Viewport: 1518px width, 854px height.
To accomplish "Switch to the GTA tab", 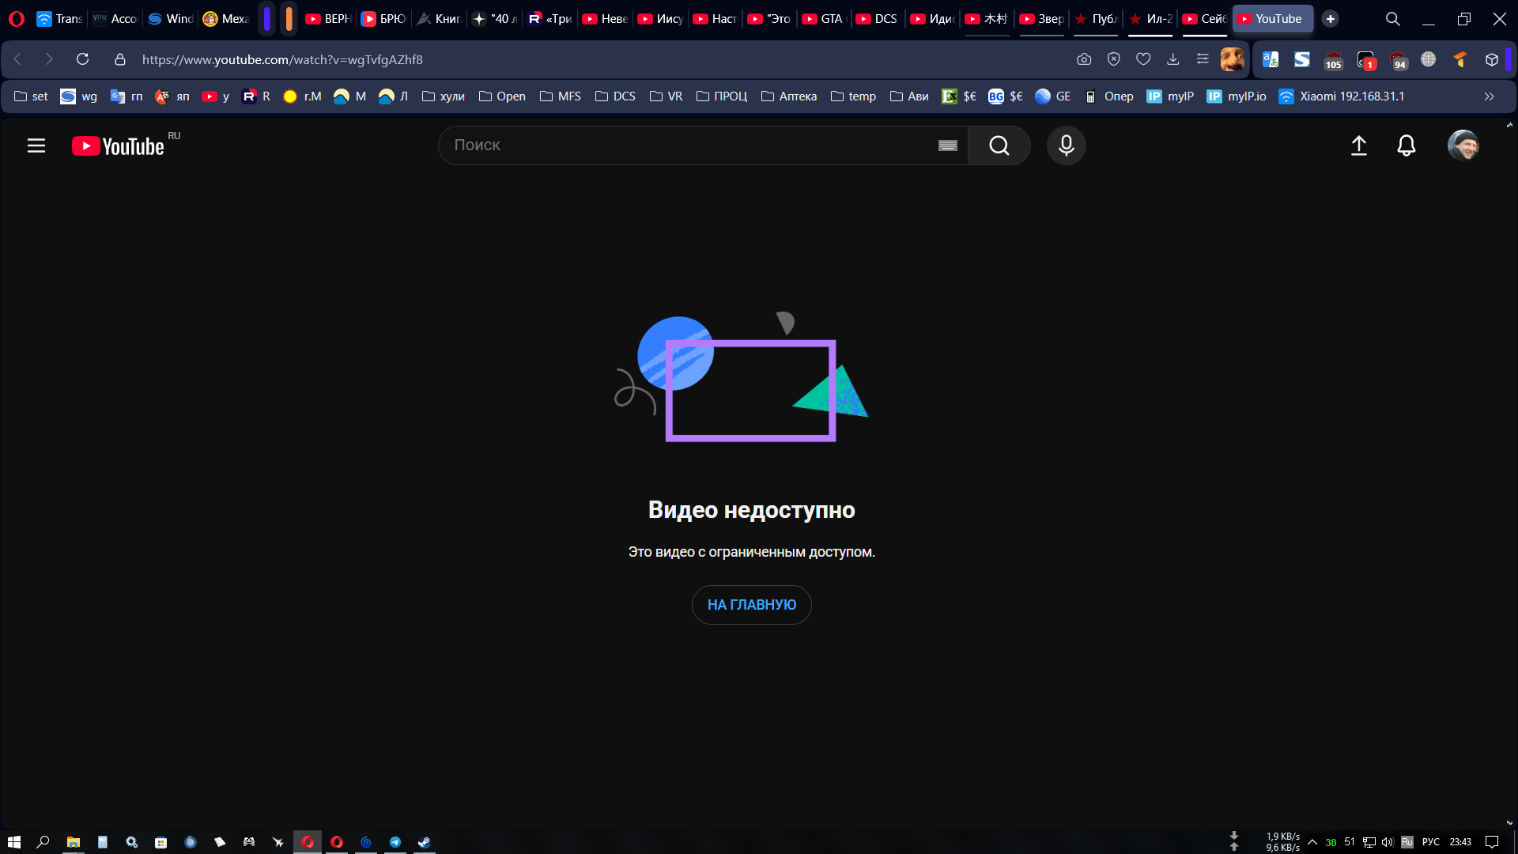I will point(823,19).
